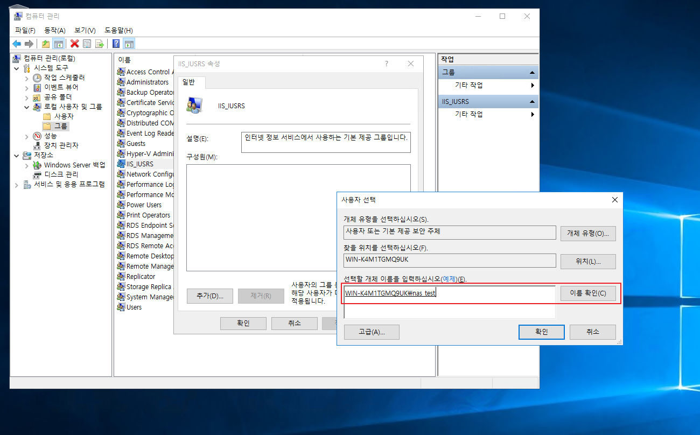Select the Administrators group icon
This screenshot has width=700, height=435.
[121, 82]
